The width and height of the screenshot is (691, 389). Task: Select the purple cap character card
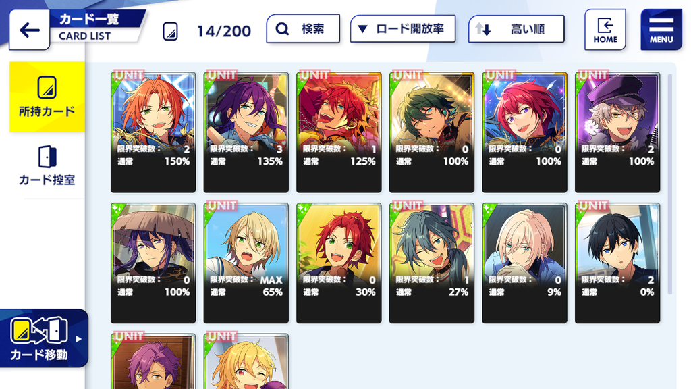click(617, 132)
